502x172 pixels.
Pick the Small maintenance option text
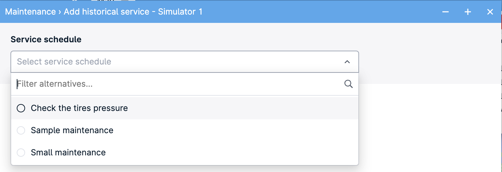pyautogui.click(x=68, y=153)
